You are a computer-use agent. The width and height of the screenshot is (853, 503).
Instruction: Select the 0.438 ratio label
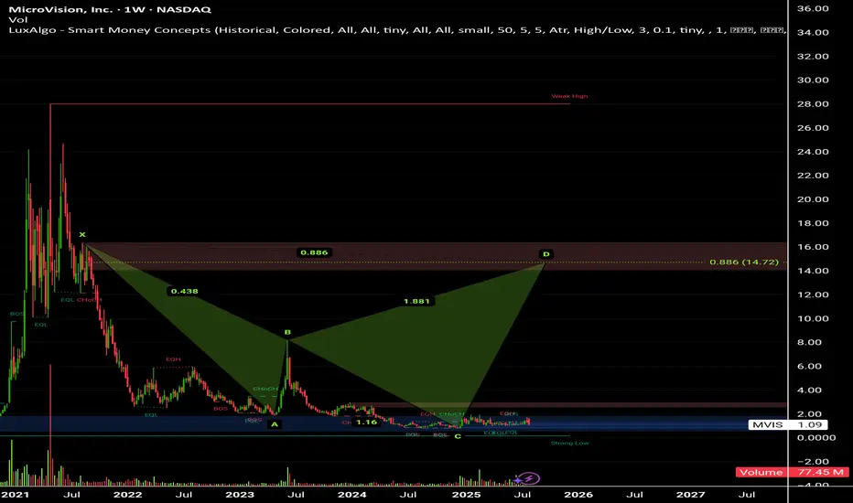[184, 292]
